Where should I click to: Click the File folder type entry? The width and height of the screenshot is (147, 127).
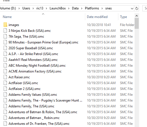pyautogui.click(x=127, y=25)
